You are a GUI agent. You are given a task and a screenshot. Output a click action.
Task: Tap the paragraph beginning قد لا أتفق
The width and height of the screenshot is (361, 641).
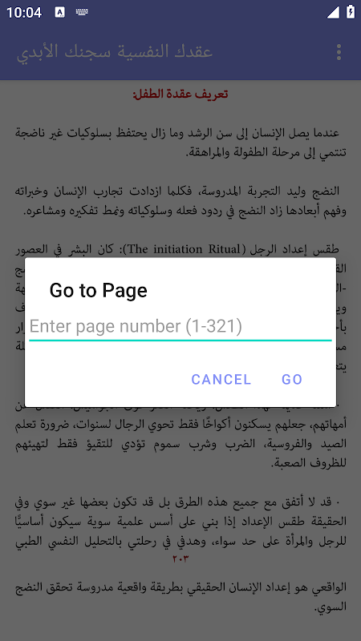[x=180, y=522]
